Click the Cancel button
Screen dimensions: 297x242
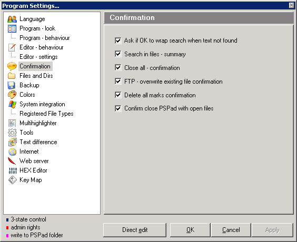[x=231, y=230]
